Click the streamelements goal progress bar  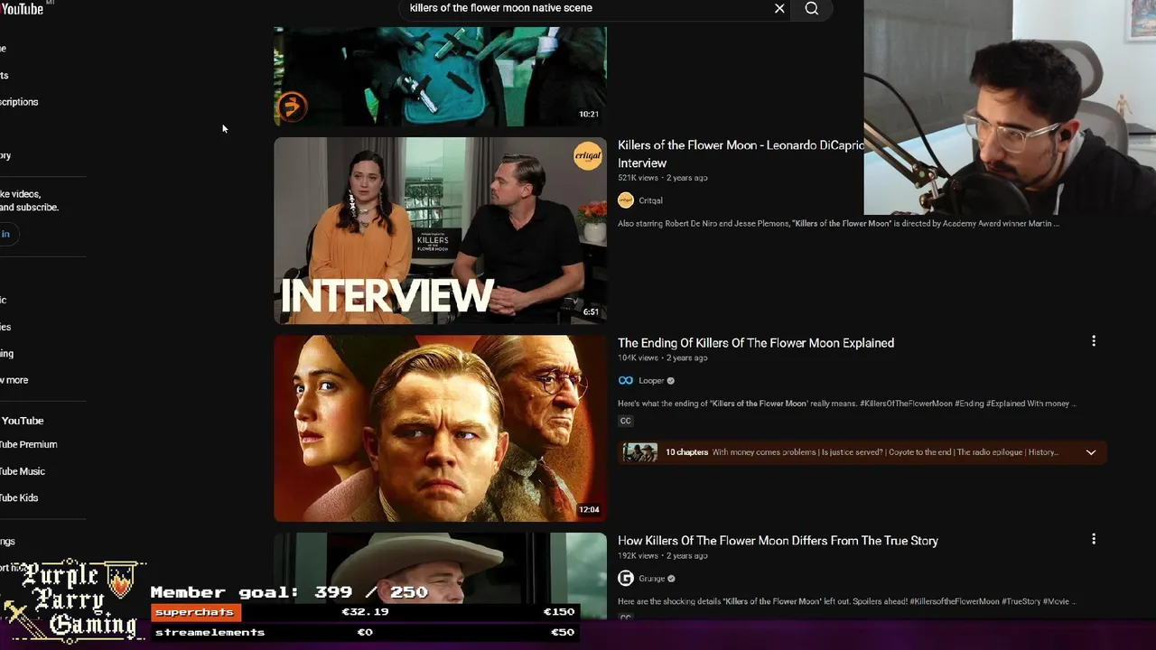pos(364,632)
